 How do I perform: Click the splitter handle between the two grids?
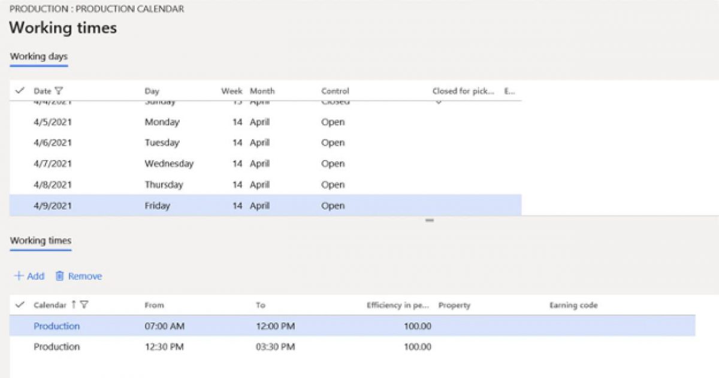[429, 220]
